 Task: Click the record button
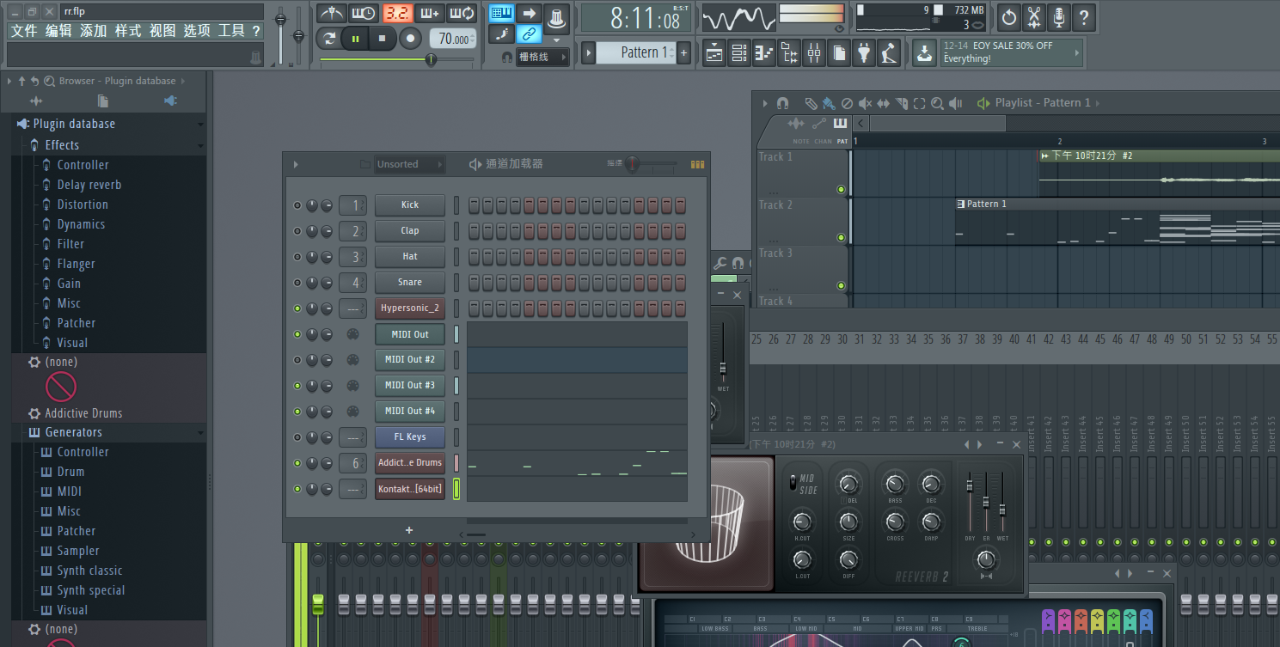[411, 39]
